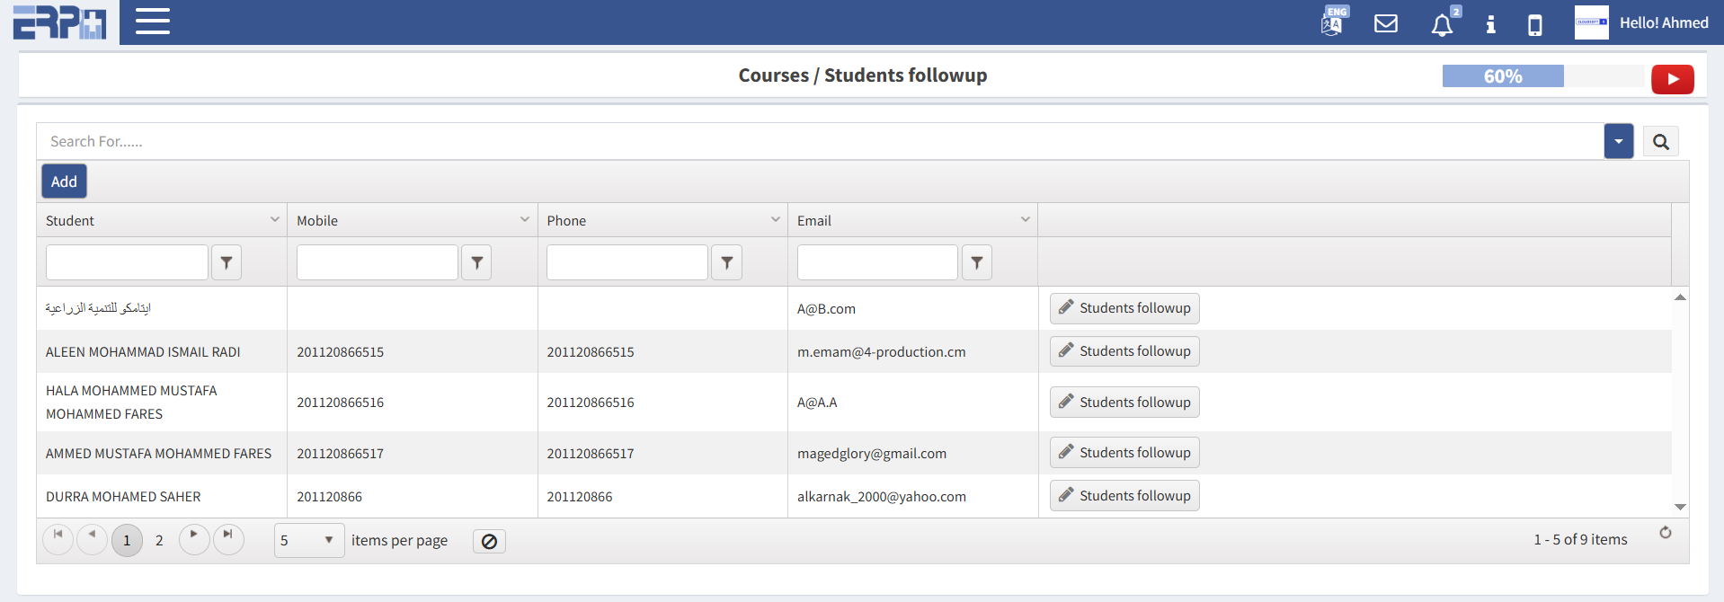Viewport: 1724px width, 602px height.
Task: Open the notifications bell
Action: [1442, 24]
